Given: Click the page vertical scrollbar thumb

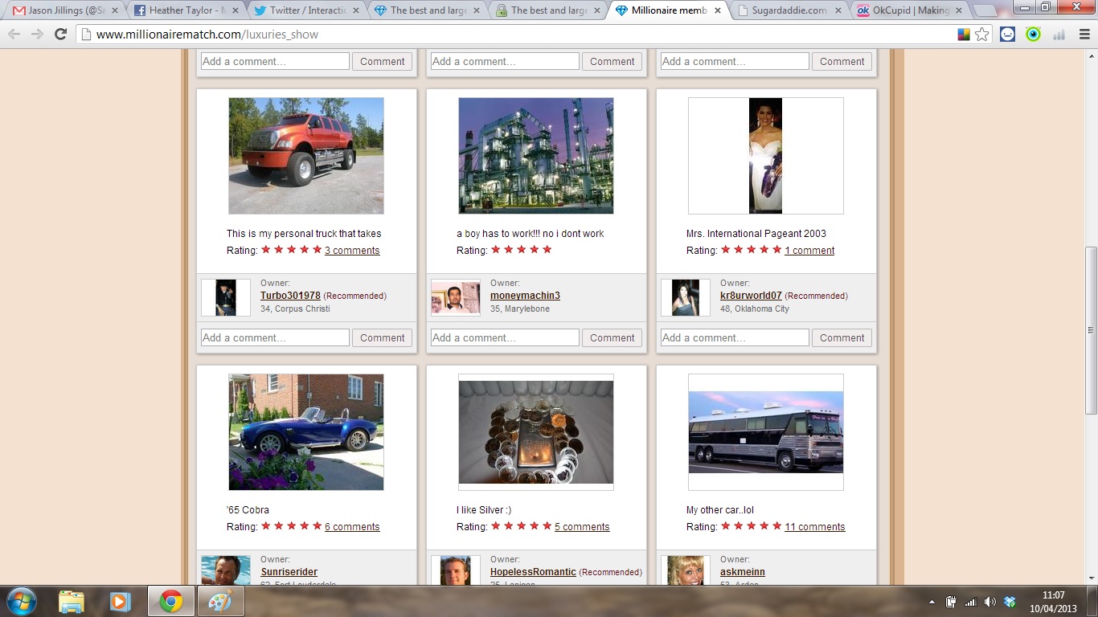Looking at the screenshot, I should [x=1091, y=330].
